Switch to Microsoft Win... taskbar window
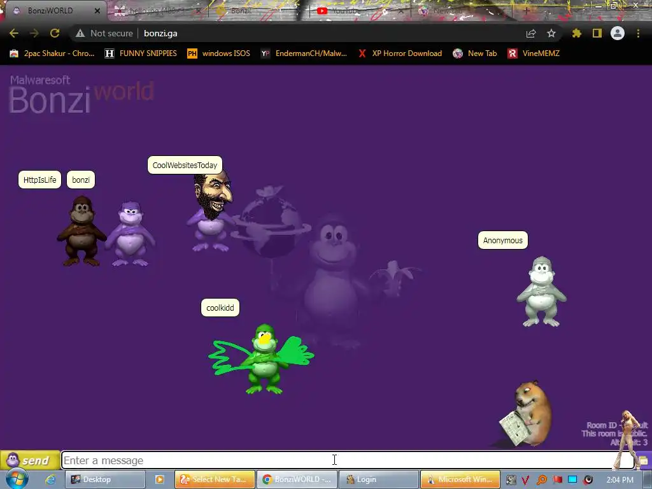 pyautogui.click(x=460, y=479)
